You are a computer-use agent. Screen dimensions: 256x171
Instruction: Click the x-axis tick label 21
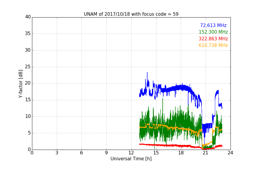(x=206, y=153)
